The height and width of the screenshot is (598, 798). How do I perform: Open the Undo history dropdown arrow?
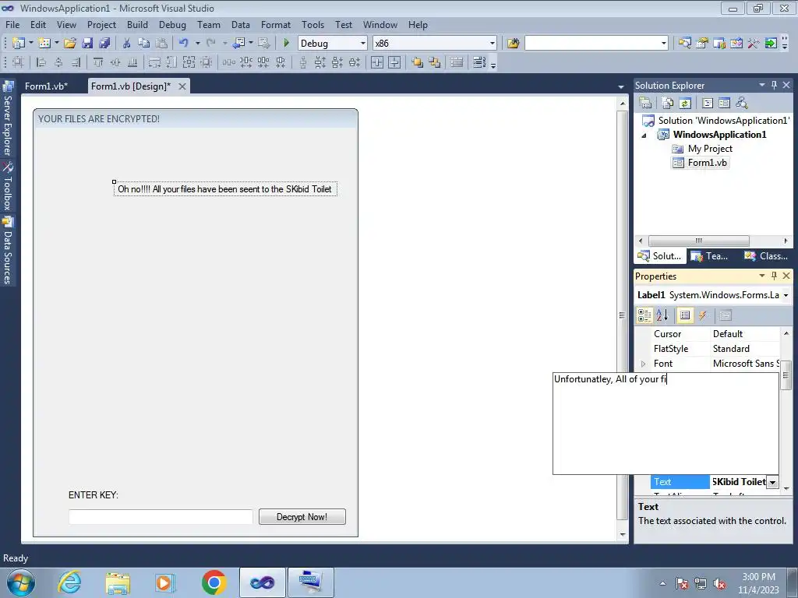(x=197, y=44)
